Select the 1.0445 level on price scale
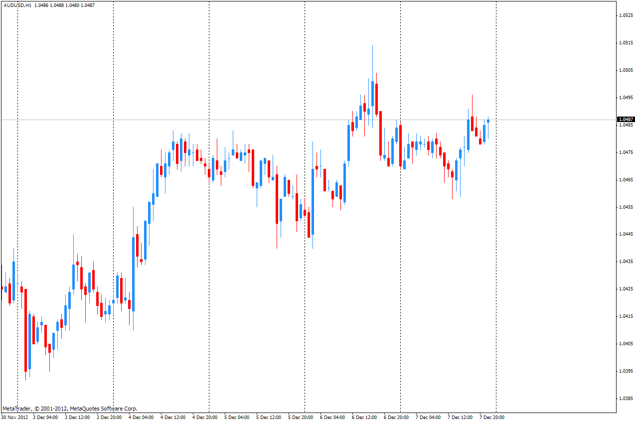635x421 pixels. pos(626,234)
